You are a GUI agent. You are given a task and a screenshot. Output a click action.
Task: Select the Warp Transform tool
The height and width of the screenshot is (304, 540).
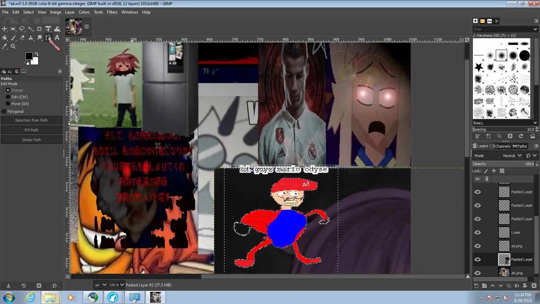coord(57,29)
